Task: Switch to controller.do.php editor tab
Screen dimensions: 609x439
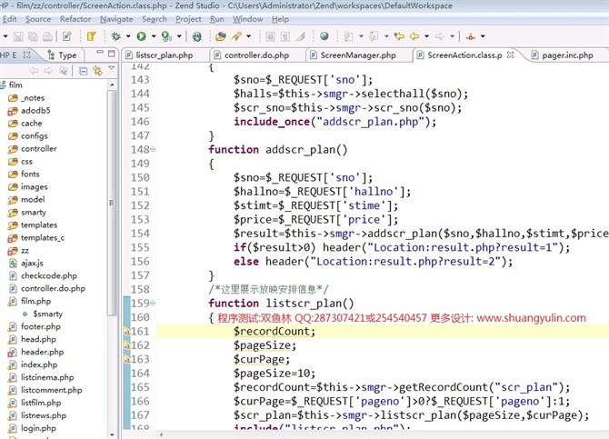Action: coord(256,55)
